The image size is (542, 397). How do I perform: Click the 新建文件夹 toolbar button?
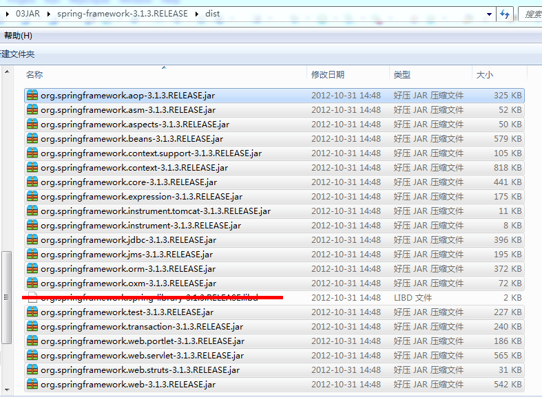[17, 54]
